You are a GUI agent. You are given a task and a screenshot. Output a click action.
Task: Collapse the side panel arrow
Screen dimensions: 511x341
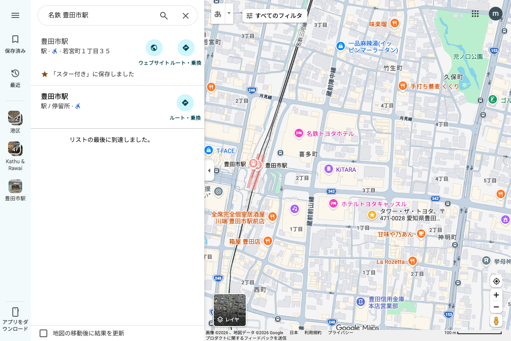point(209,170)
